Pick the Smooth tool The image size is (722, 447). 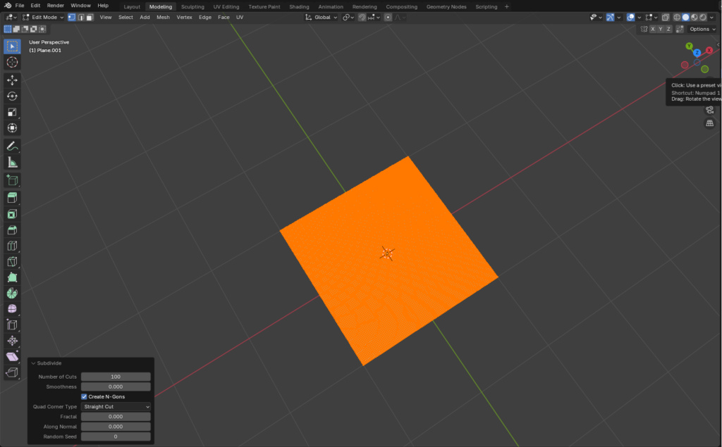pyautogui.click(x=13, y=308)
